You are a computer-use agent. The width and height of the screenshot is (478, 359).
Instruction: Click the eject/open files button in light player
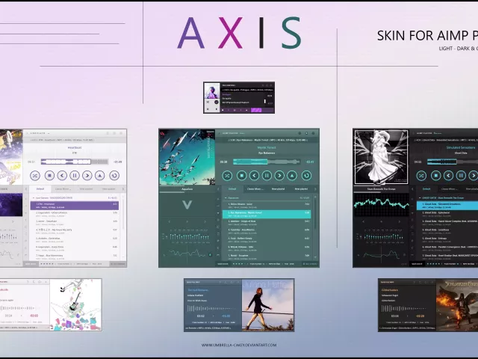pos(99,176)
